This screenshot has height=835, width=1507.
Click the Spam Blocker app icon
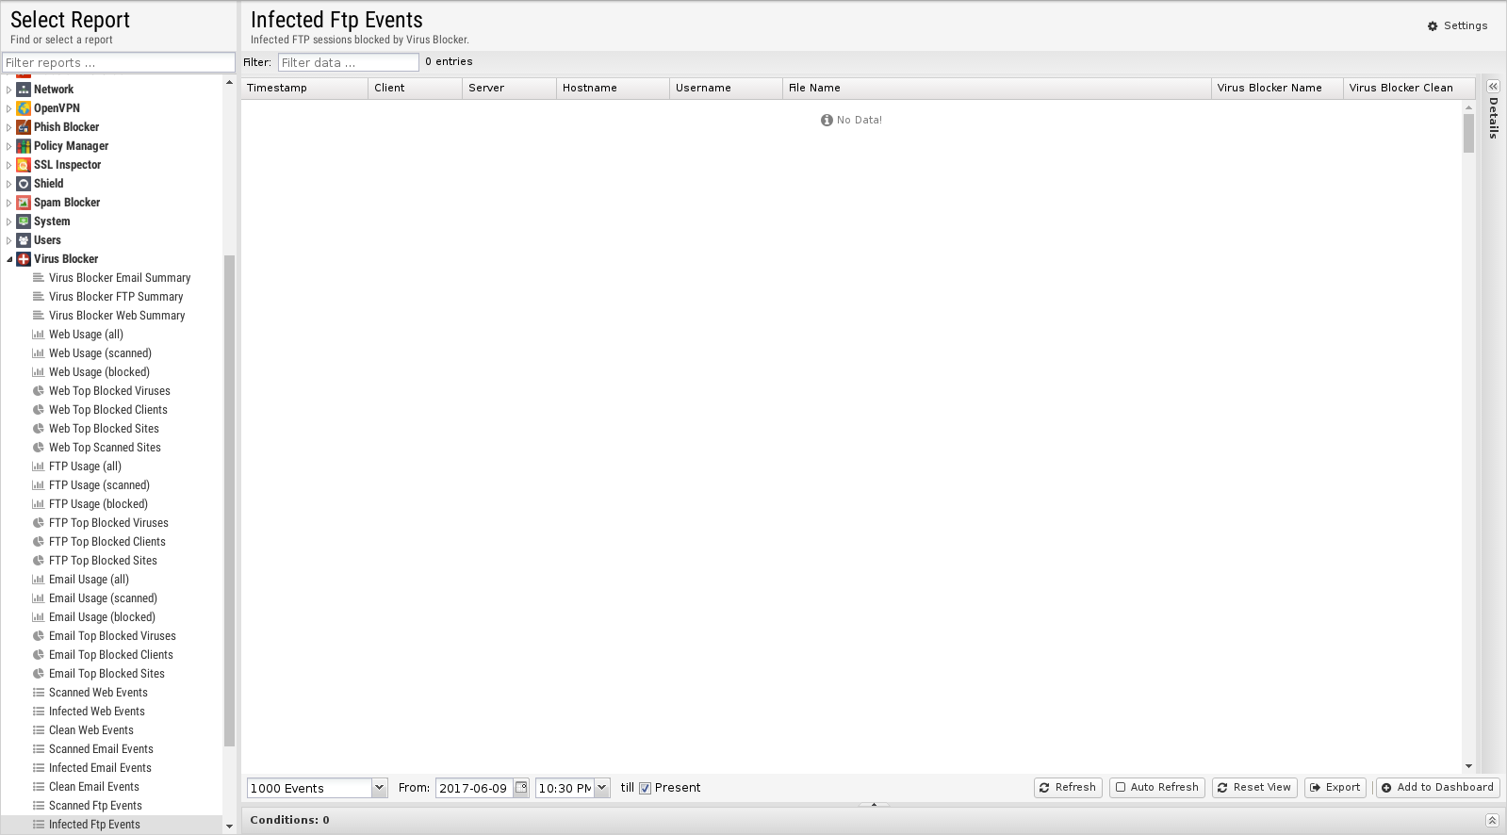point(24,203)
